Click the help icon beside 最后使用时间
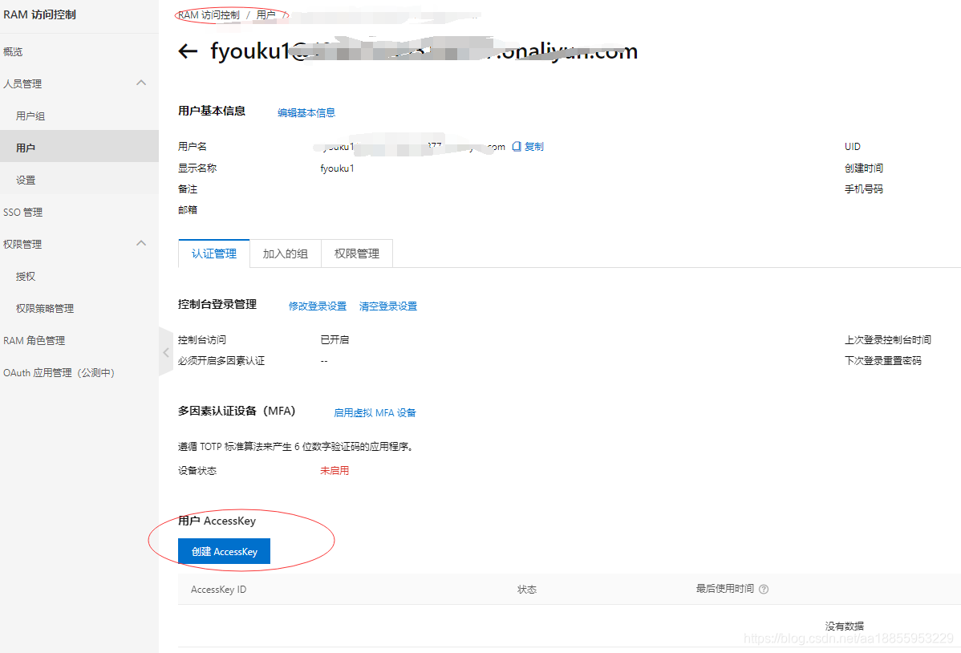The height and width of the screenshot is (653, 961). (x=763, y=588)
